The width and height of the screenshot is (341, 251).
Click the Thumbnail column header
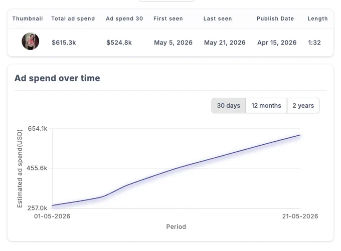coord(28,19)
